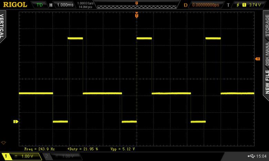Click the Freq = 243.9 Hz measurement
The height and width of the screenshot is (161, 269).
pyautogui.click(x=40, y=149)
